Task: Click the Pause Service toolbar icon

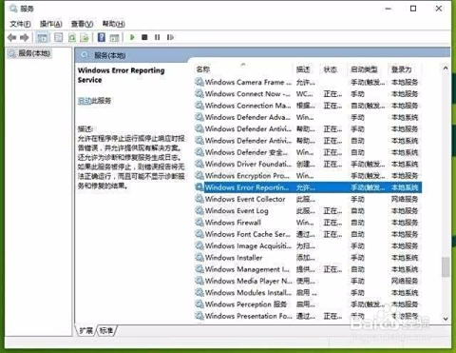Action: tap(157, 37)
